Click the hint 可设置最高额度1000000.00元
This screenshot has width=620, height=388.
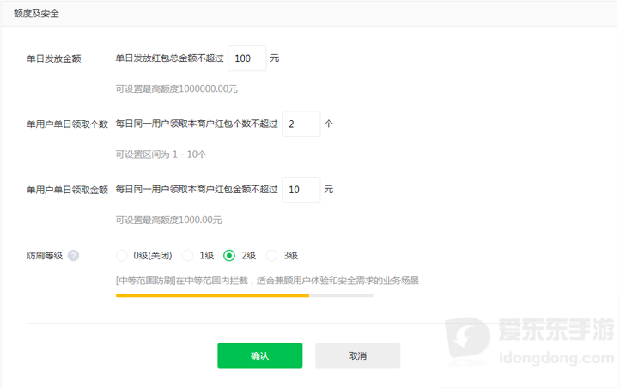tap(176, 89)
